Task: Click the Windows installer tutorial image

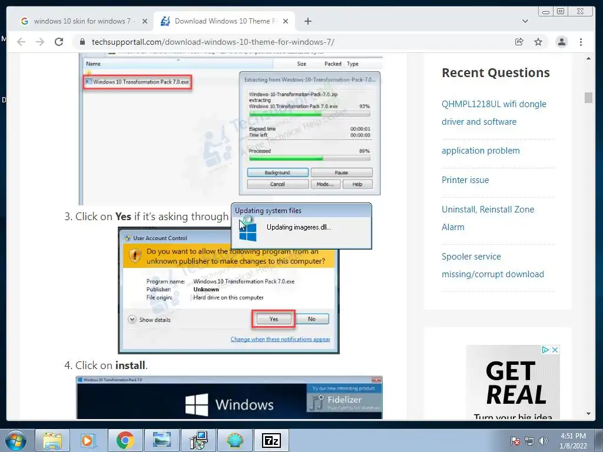Action: pos(229,398)
